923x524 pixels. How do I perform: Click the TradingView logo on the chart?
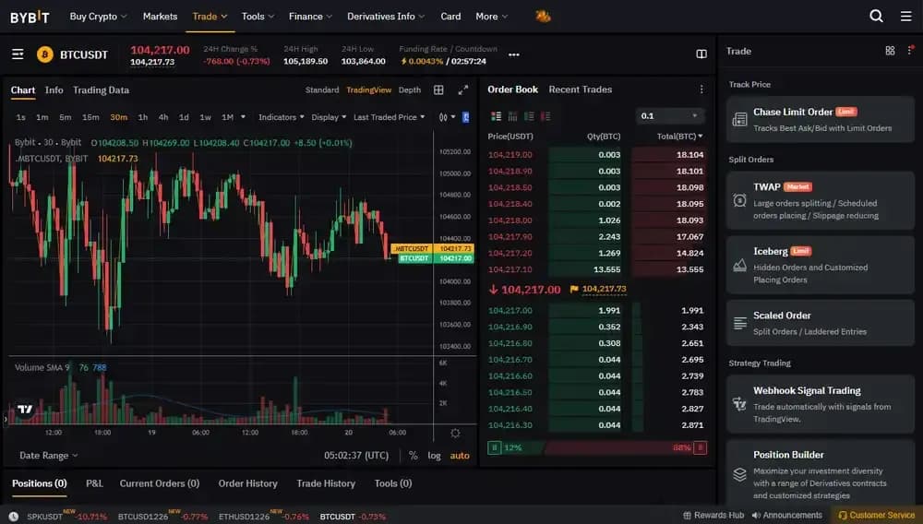[x=25, y=409]
